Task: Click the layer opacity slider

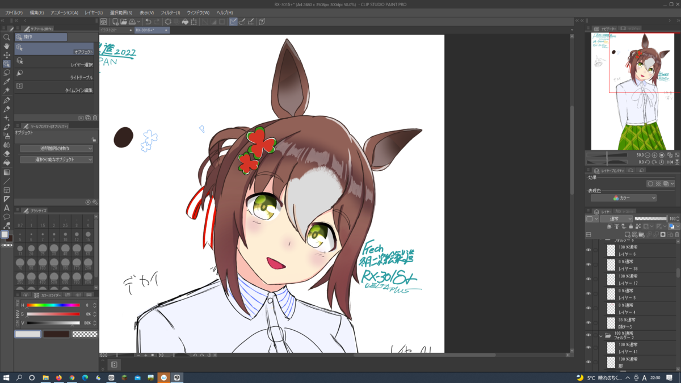Action: coord(651,218)
